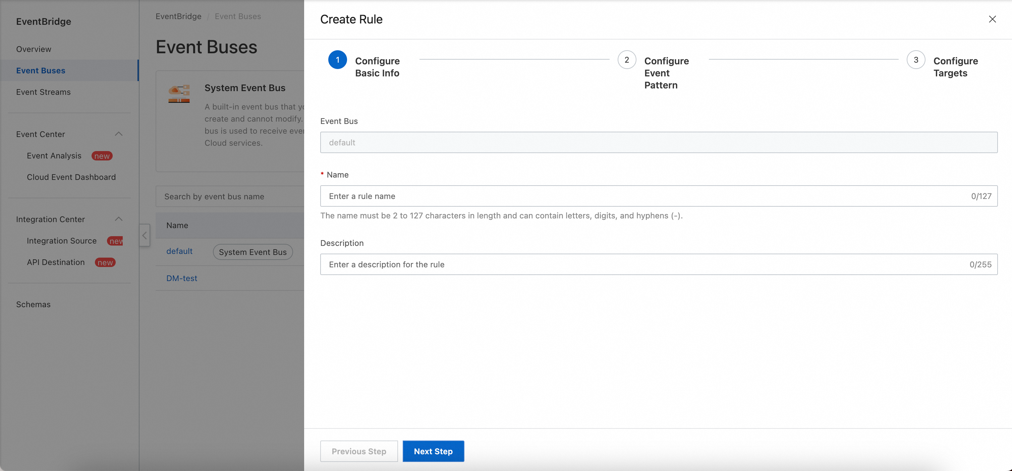
Task: Click the step 3 circle icon
Action: [x=915, y=60]
